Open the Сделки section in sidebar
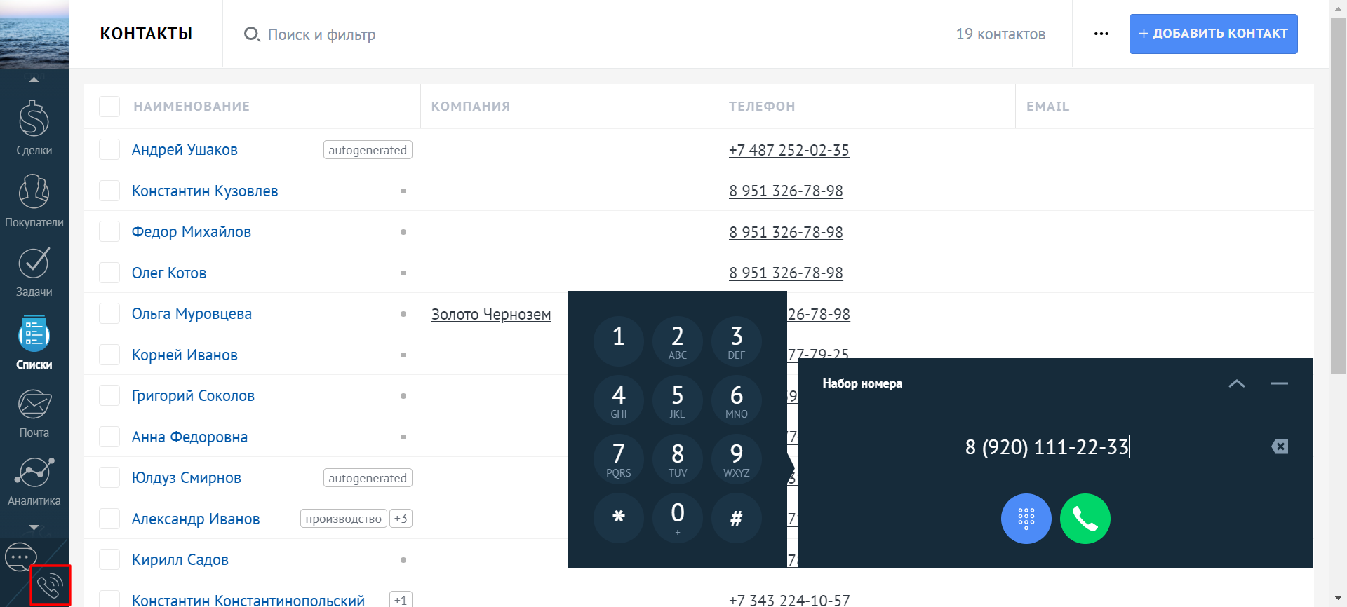The image size is (1347, 607). point(34,128)
